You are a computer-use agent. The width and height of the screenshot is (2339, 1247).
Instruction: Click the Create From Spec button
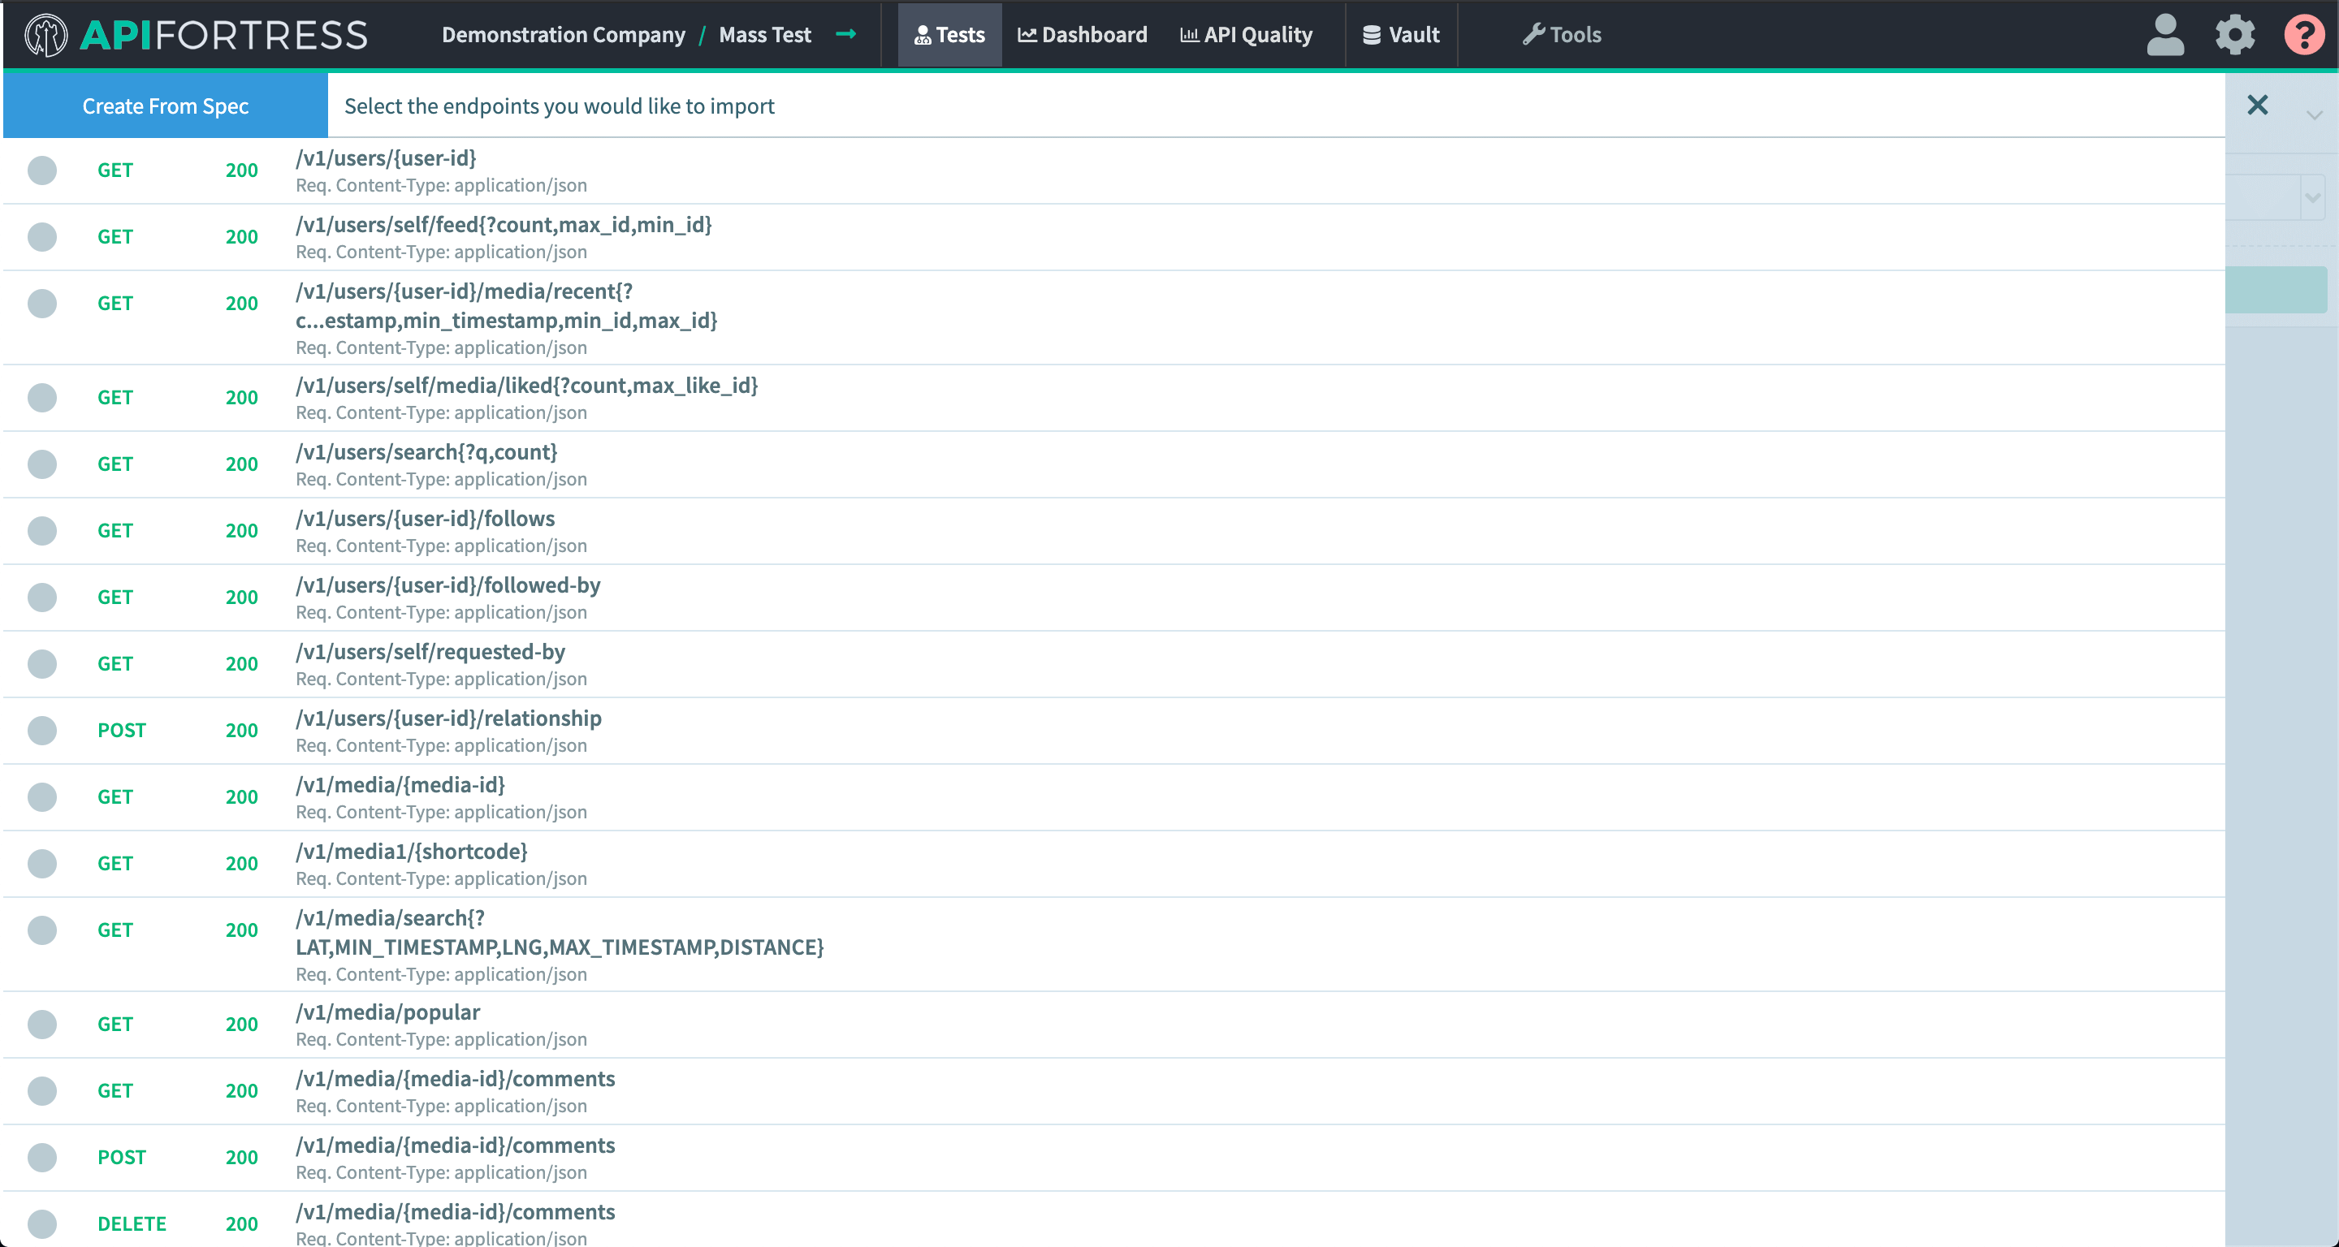165,105
